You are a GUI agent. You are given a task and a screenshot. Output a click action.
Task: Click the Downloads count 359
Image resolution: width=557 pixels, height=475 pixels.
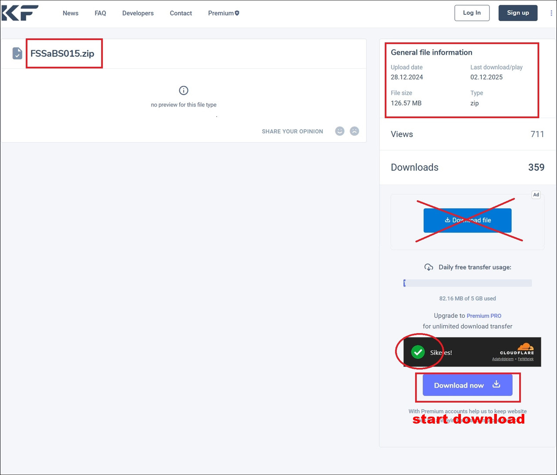(x=536, y=167)
